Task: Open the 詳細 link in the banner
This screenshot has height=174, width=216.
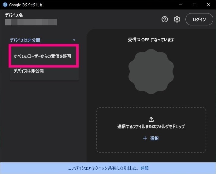Action: point(144,168)
